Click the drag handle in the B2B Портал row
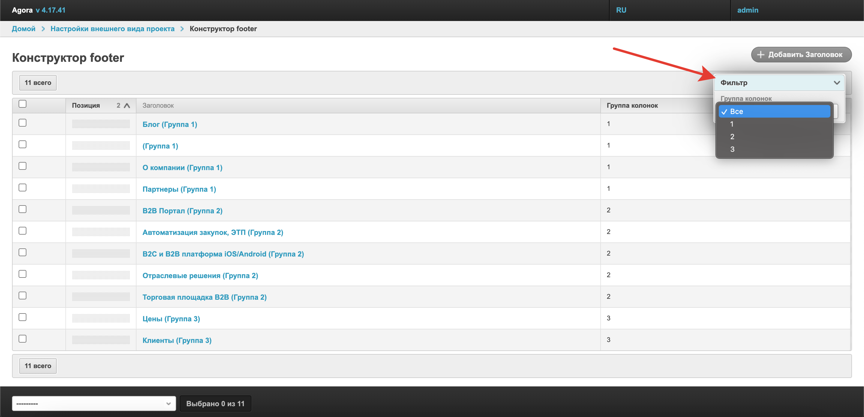The width and height of the screenshot is (864, 417). 100,210
